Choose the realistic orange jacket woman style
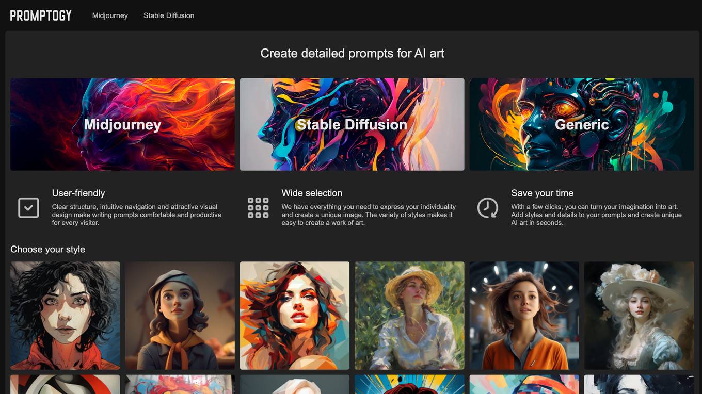 (524, 316)
